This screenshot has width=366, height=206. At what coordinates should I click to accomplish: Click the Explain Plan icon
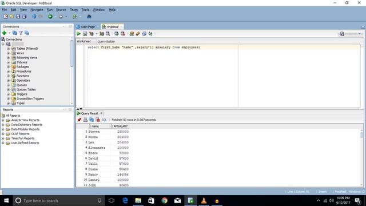click(x=91, y=34)
